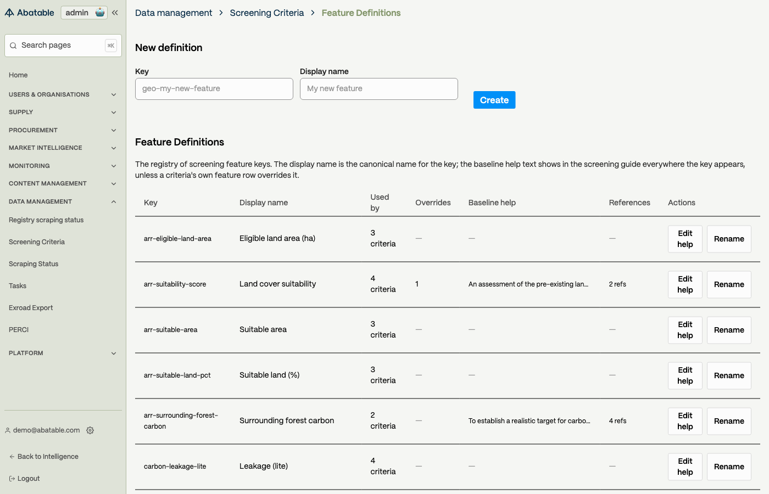
Task: Open account settings gear icon
Action: click(x=90, y=430)
